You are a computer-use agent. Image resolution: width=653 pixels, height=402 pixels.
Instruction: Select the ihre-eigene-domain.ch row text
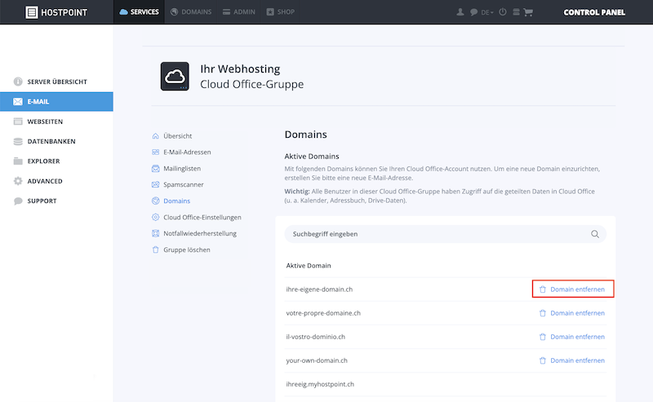pyautogui.click(x=319, y=289)
